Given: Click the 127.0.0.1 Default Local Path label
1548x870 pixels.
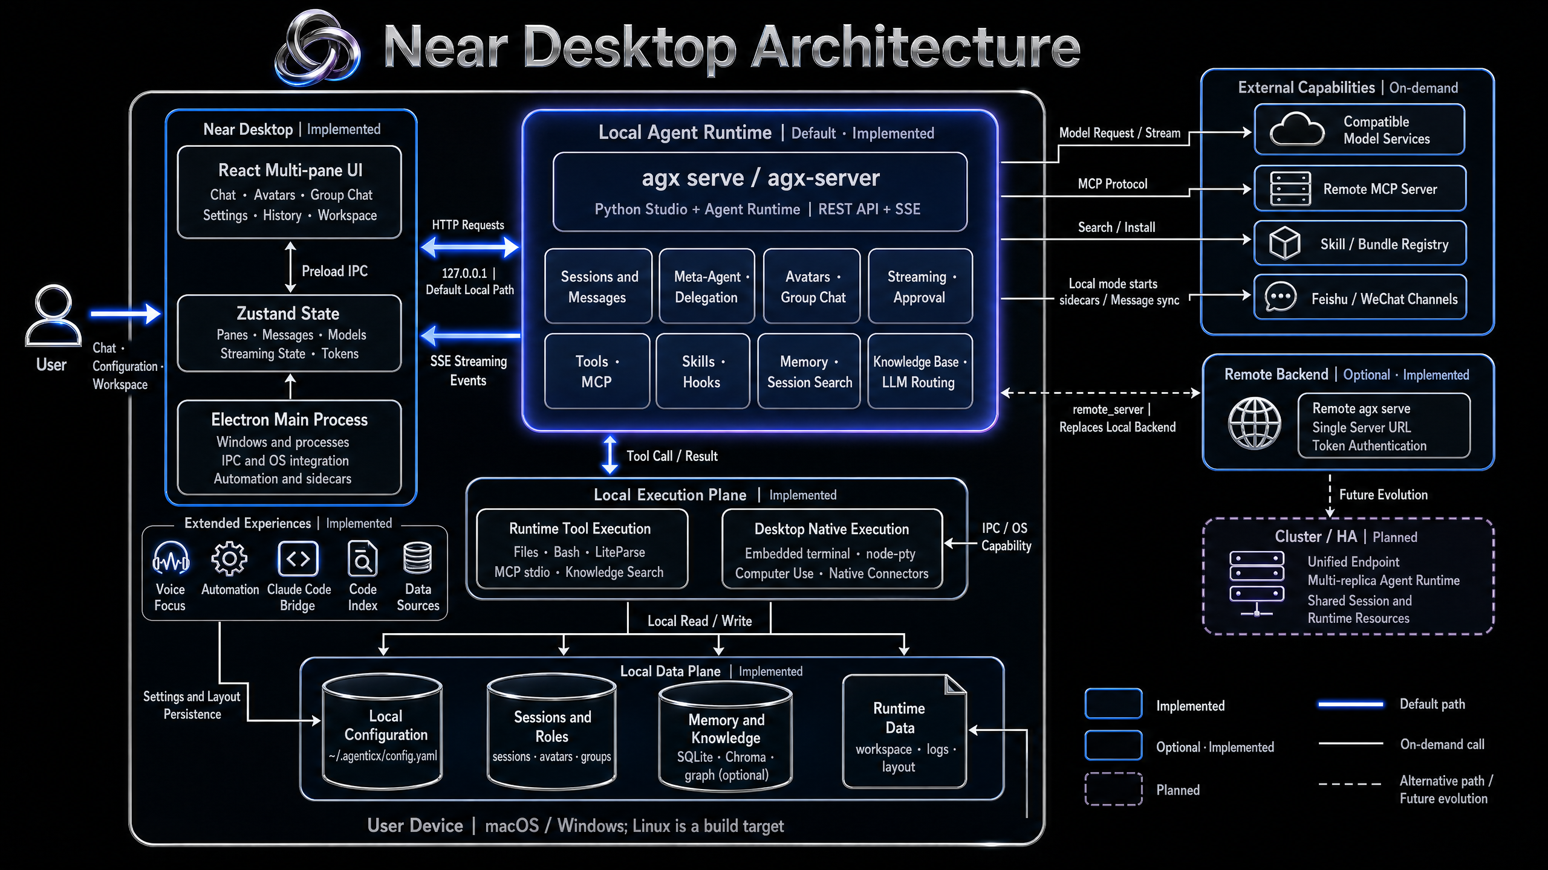Looking at the screenshot, I should click(469, 282).
